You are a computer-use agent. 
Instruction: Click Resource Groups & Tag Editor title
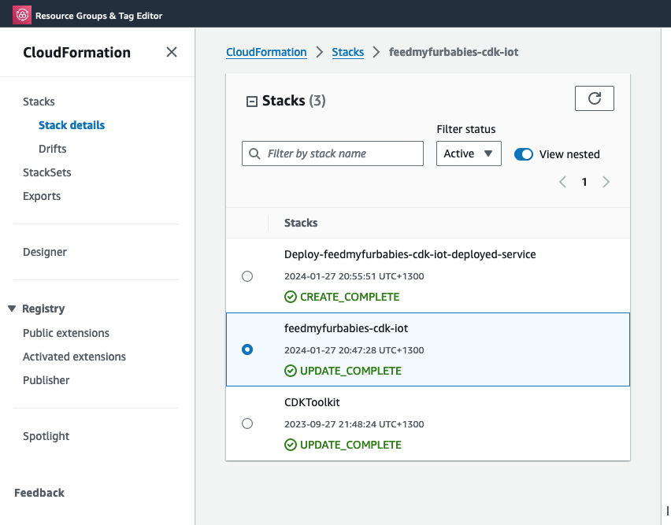99,16
